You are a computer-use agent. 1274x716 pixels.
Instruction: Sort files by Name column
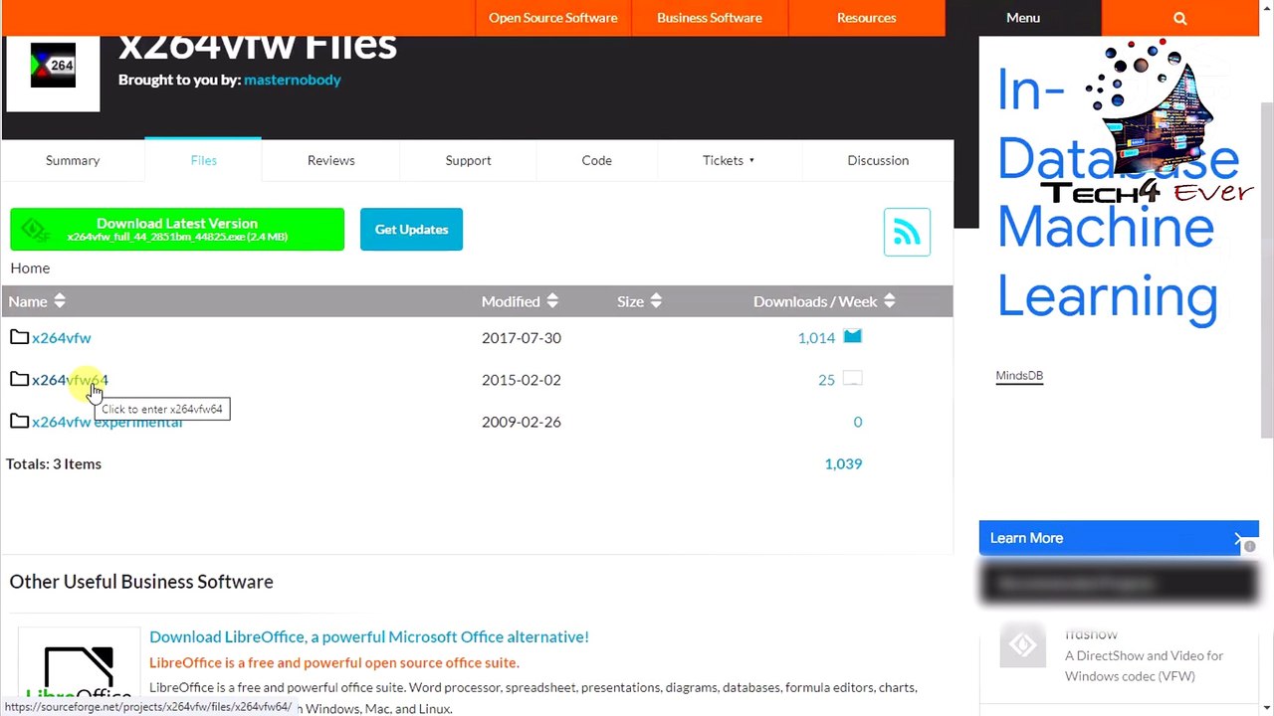(37, 301)
